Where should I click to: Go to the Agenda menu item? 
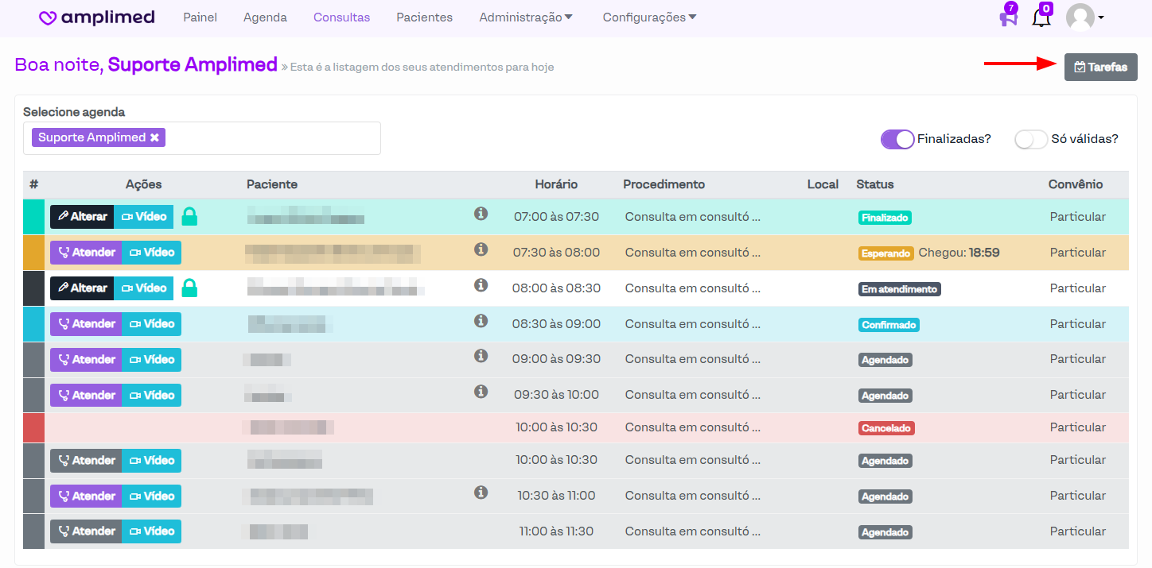click(x=265, y=17)
